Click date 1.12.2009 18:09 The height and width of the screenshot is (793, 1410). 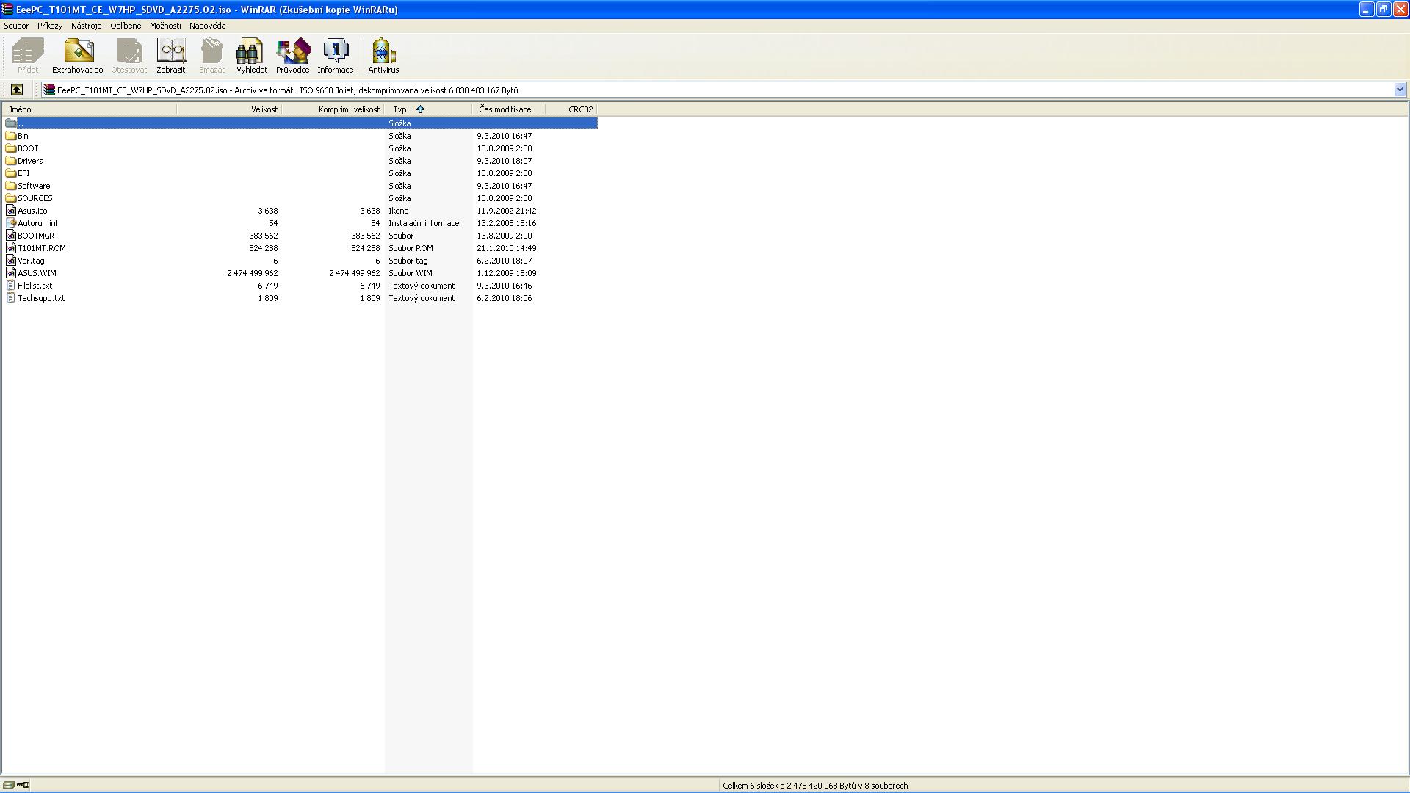pyautogui.click(x=506, y=273)
